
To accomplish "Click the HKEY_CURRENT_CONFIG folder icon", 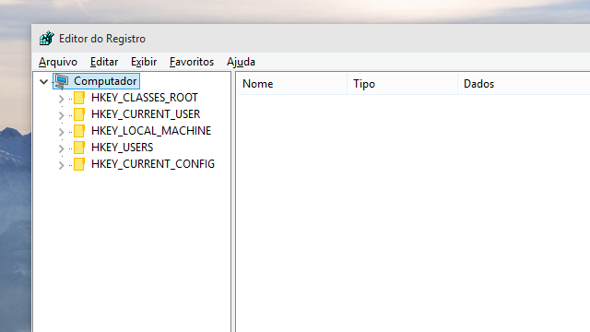I will (79, 164).
